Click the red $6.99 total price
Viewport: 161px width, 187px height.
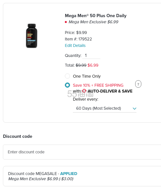(x=93, y=65)
